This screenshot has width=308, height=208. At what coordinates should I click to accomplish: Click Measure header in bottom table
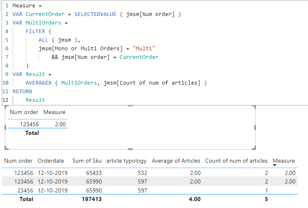coord(284,161)
